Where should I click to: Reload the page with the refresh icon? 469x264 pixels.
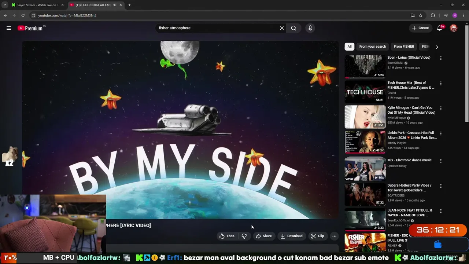tap(23, 15)
